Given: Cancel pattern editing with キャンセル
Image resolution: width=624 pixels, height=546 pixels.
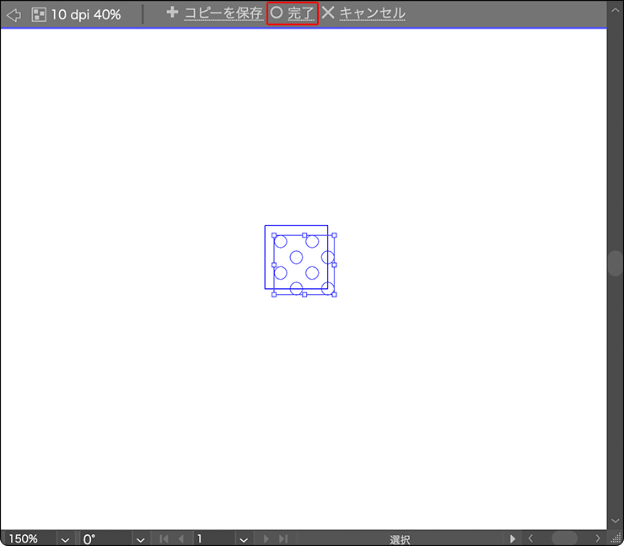Looking at the screenshot, I should tap(363, 13).
